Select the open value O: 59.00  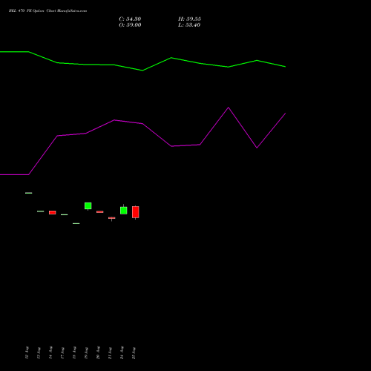pos(130,25)
